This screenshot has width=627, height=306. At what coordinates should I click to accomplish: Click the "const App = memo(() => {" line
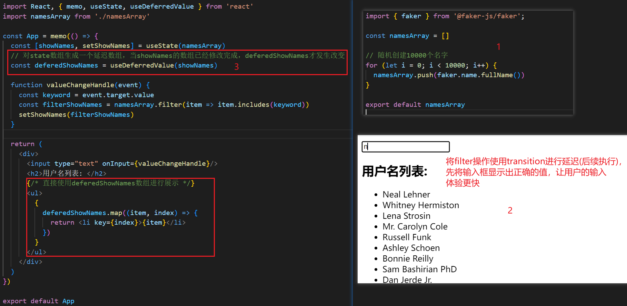[51, 36]
